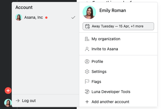Click the My organization building icon
This screenshot has width=163, height=109.
click(87, 39)
